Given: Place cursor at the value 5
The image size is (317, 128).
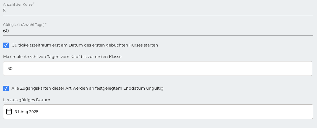Looking at the screenshot, I should pos(5,11).
